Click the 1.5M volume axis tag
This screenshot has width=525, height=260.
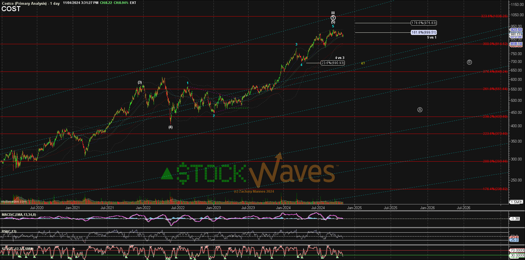point(515,202)
